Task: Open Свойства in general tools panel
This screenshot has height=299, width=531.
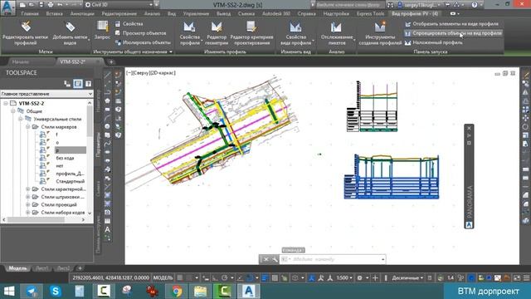Action: [x=129, y=24]
